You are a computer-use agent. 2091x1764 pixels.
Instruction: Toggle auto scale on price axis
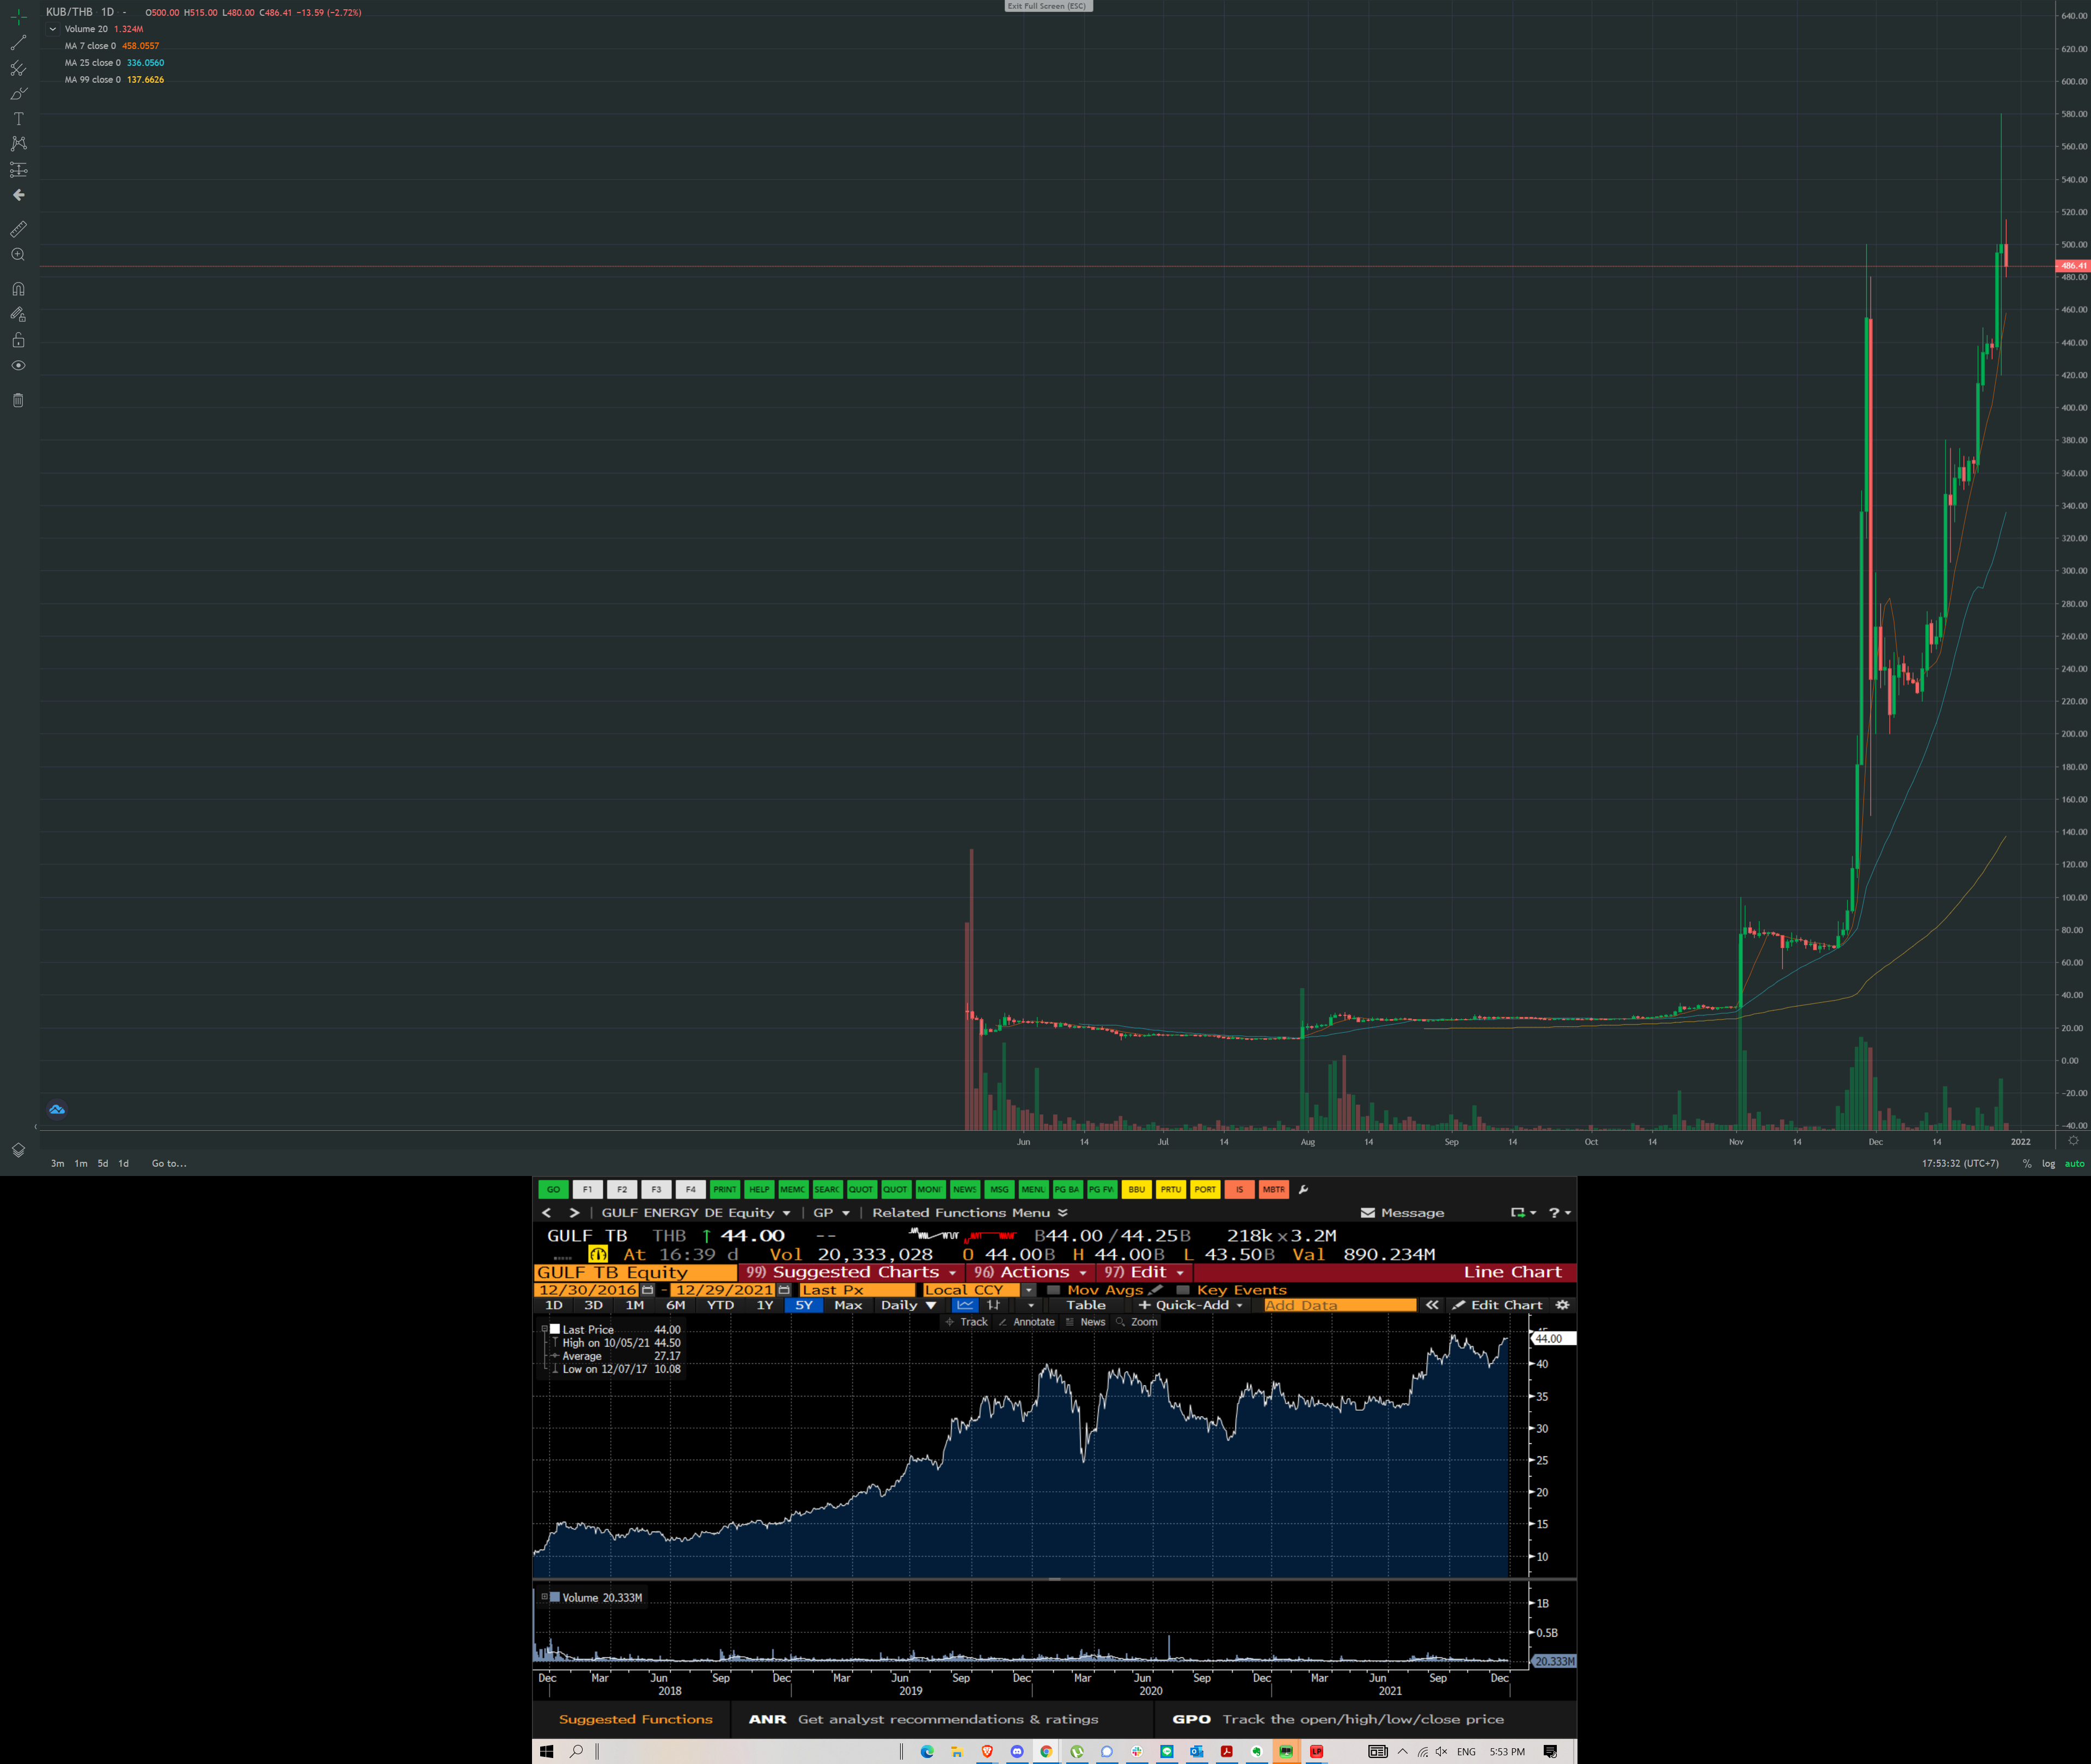tap(2074, 1163)
